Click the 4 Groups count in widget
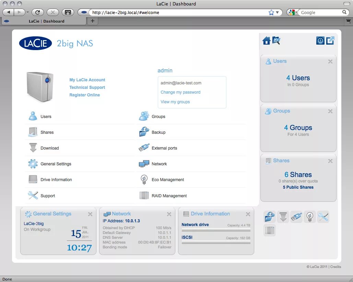This screenshot has width=353, height=282. click(x=298, y=128)
